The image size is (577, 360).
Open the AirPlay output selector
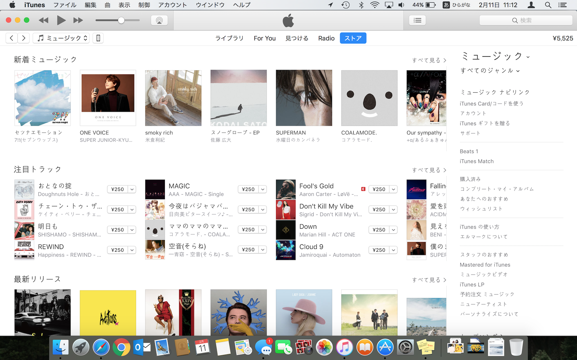[x=159, y=20]
